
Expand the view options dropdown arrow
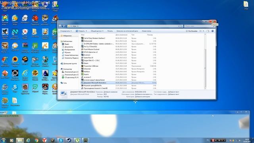[x=204, y=31]
